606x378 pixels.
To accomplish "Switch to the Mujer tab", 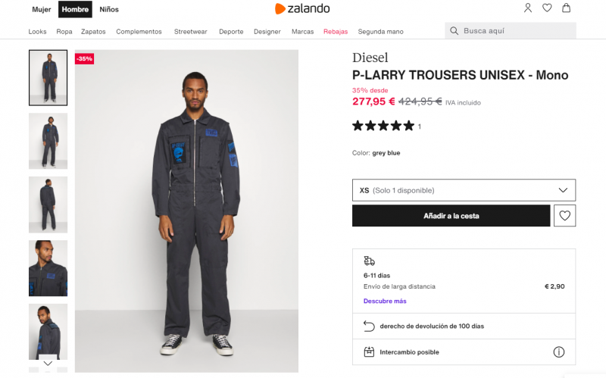I will point(42,10).
